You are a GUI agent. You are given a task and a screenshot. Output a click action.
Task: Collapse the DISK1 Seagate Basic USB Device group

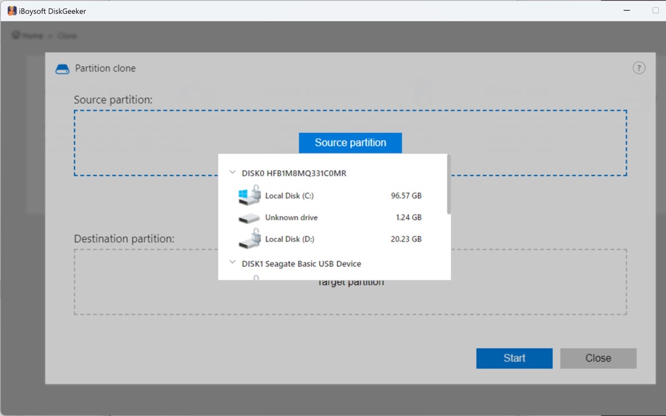click(232, 262)
